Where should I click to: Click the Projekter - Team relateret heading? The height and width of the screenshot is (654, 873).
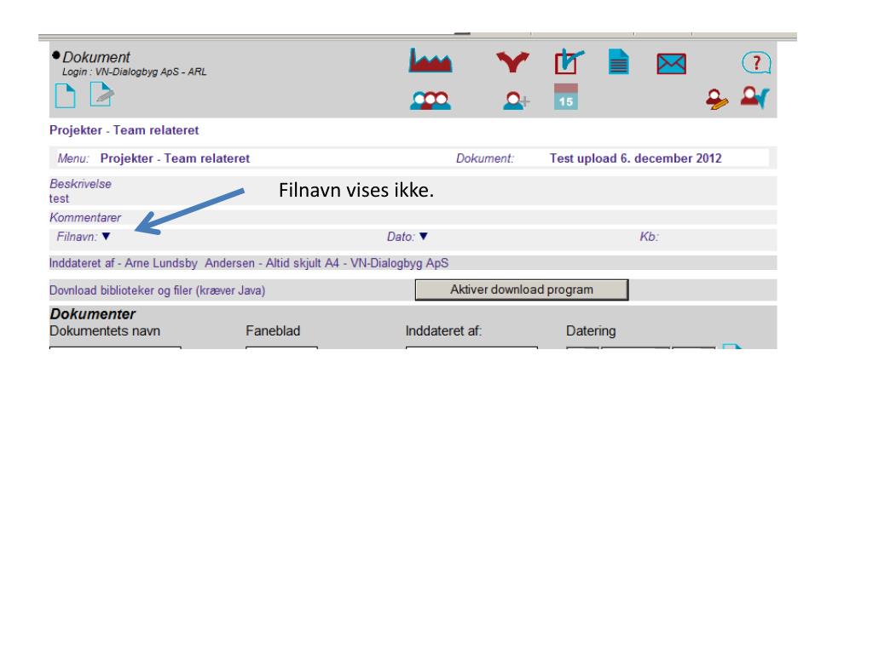coord(124,130)
